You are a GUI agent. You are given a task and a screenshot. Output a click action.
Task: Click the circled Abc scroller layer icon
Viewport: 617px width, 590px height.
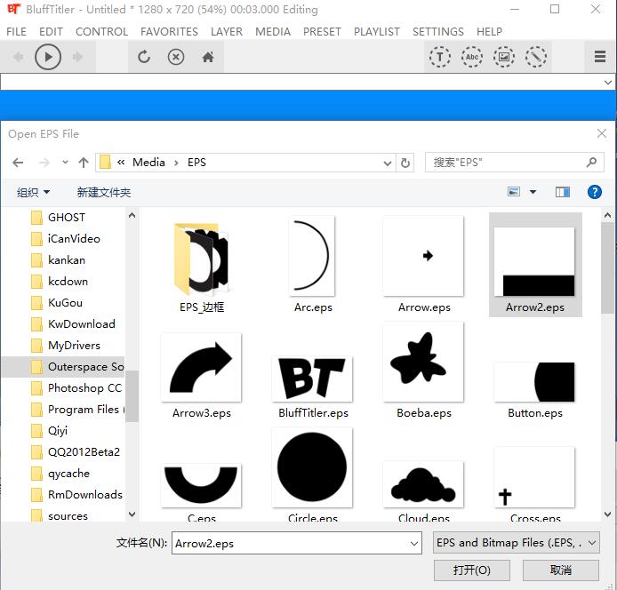[471, 57]
